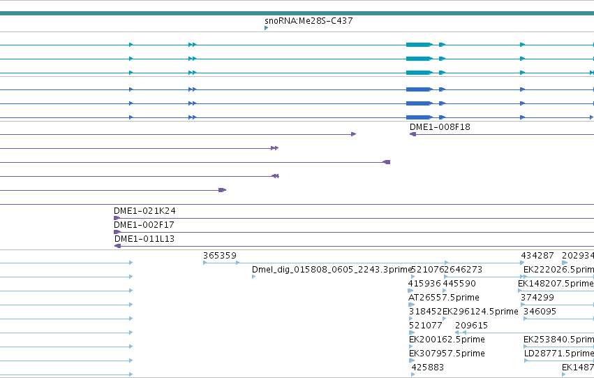Select the 445590 EST label
594x378 pixels.
(459, 284)
